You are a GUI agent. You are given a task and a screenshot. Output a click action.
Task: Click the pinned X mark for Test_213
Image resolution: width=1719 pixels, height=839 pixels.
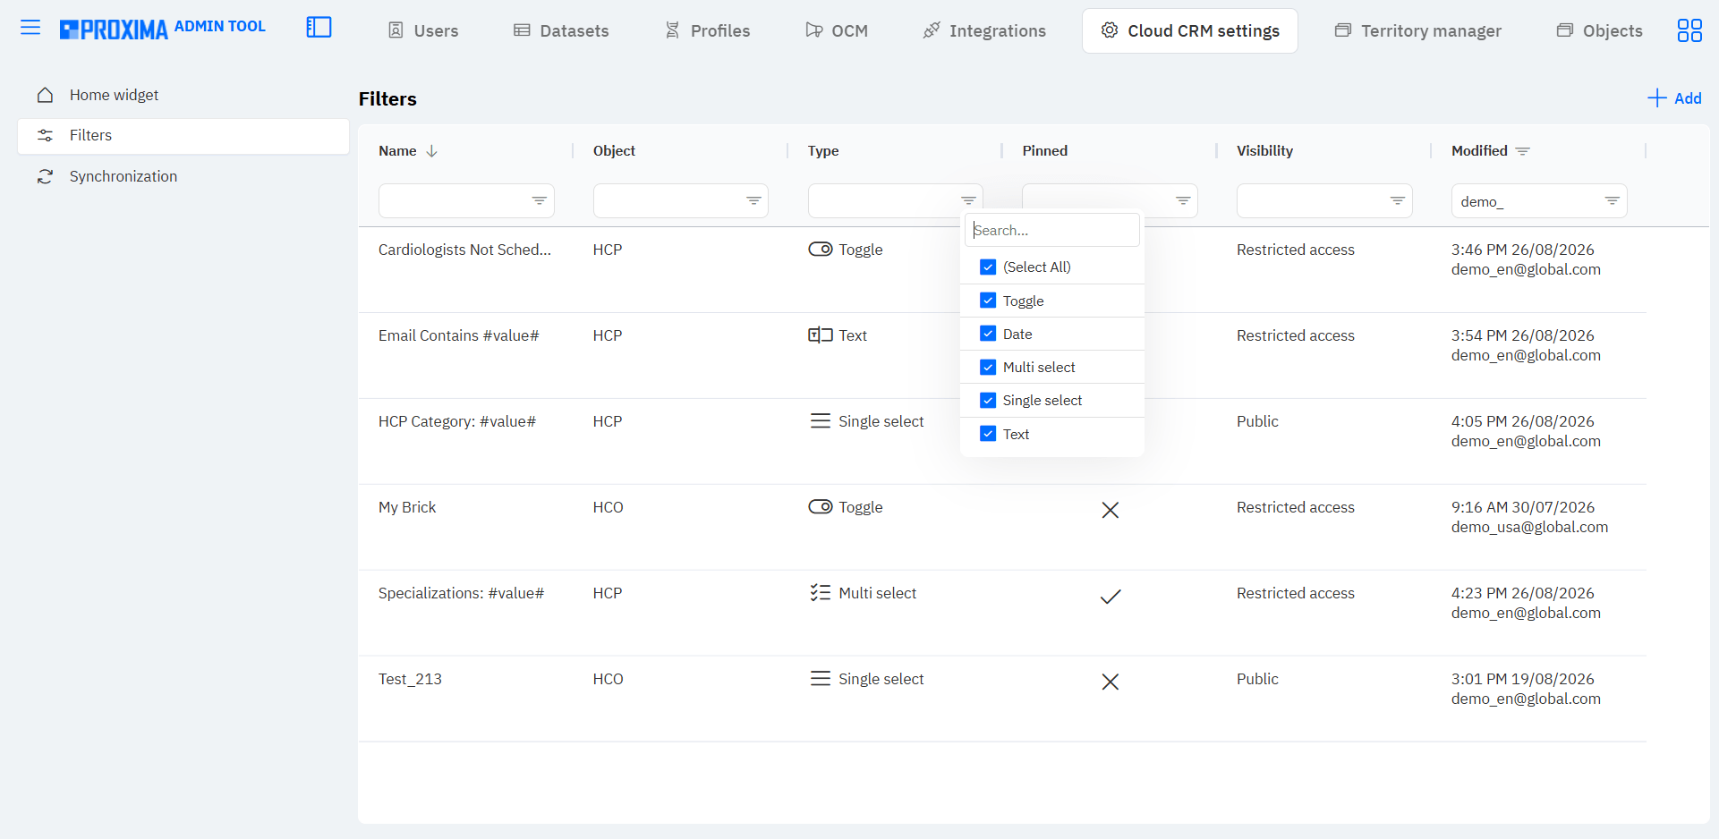[x=1111, y=682]
